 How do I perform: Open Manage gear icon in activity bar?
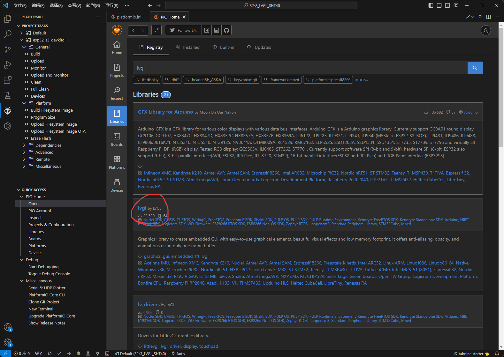pyautogui.click(x=8, y=343)
